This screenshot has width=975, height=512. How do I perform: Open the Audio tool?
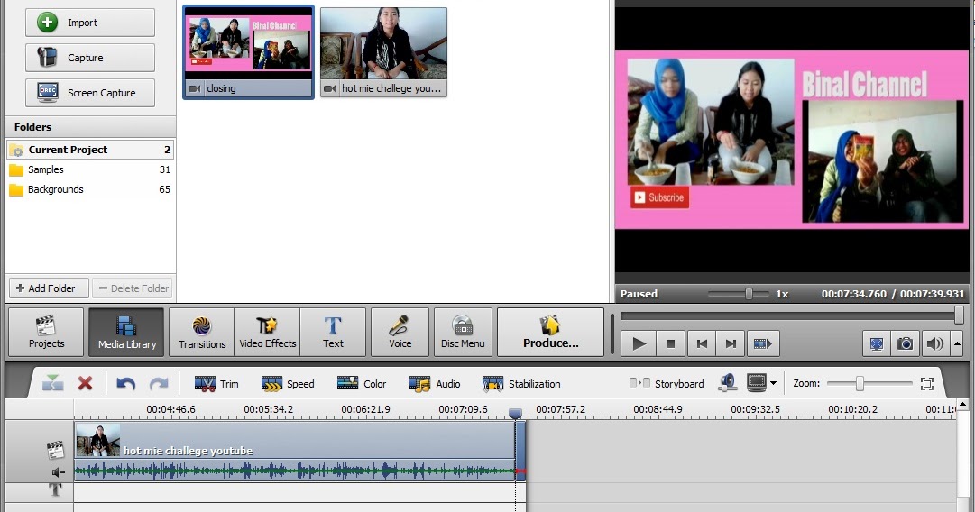435,384
